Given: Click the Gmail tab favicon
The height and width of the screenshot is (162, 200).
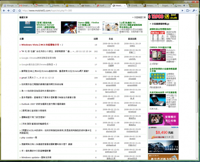Looking at the screenshot, I should click(x=21, y=6).
